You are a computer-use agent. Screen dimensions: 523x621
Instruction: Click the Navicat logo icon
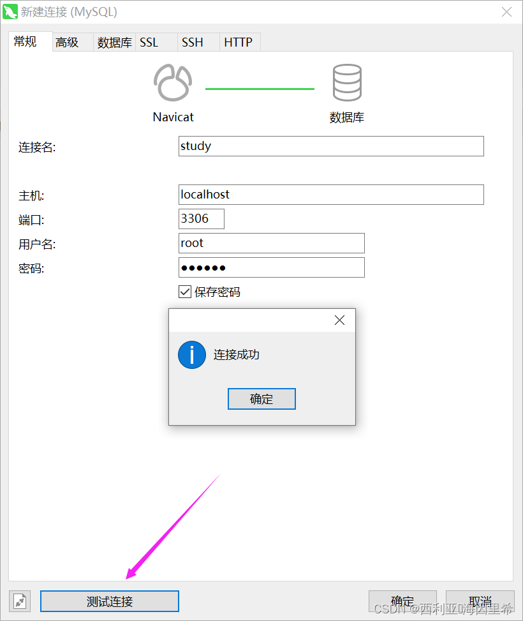(173, 83)
